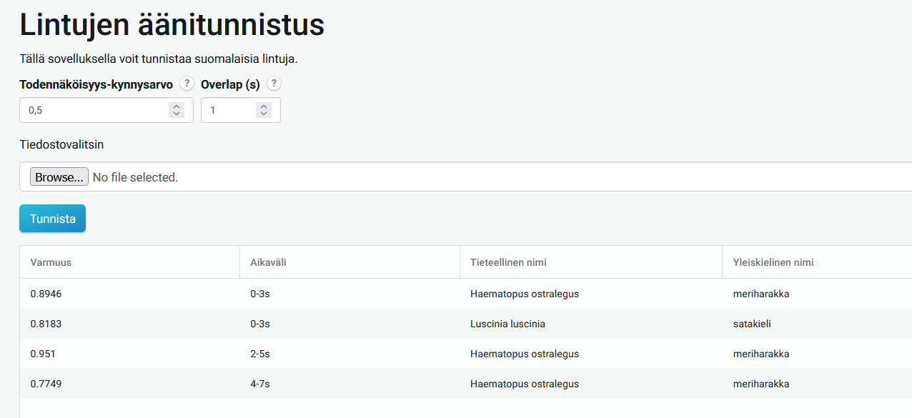Focus the Overlap field showing 1
This screenshot has width=912, height=418.
[x=229, y=110]
